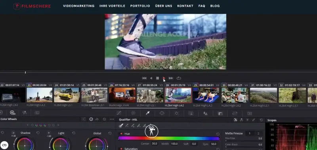Select clip 23 with the crane thumbnail
This screenshot has width=317, height=150.
click(39, 95)
